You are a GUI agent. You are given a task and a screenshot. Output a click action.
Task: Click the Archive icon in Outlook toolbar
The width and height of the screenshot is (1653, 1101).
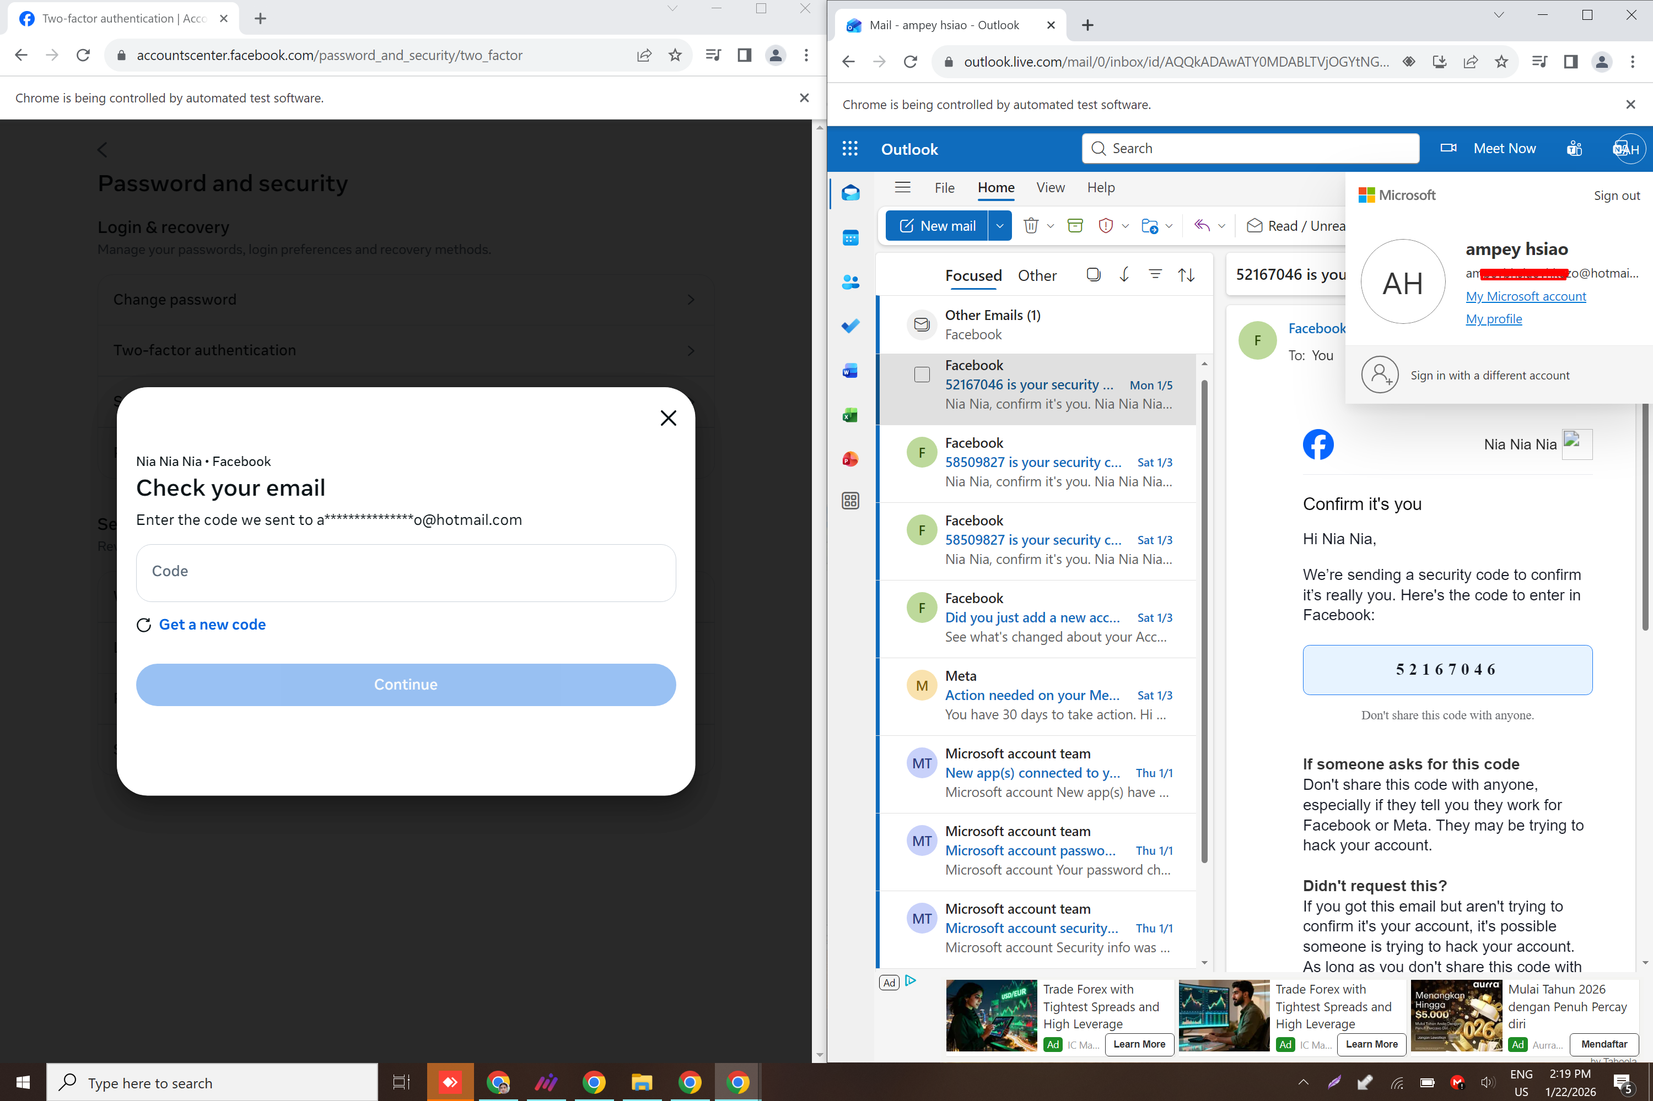(x=1075, y=225)
